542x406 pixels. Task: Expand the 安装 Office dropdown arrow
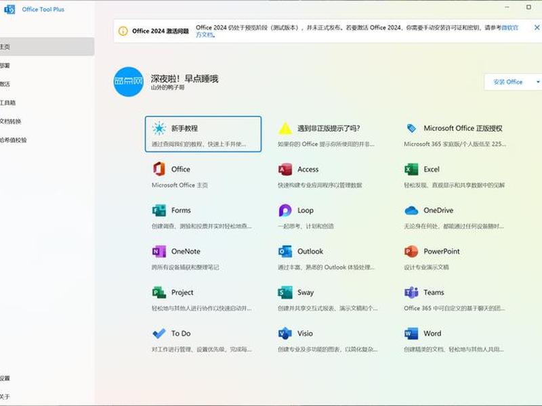(538, 82)
